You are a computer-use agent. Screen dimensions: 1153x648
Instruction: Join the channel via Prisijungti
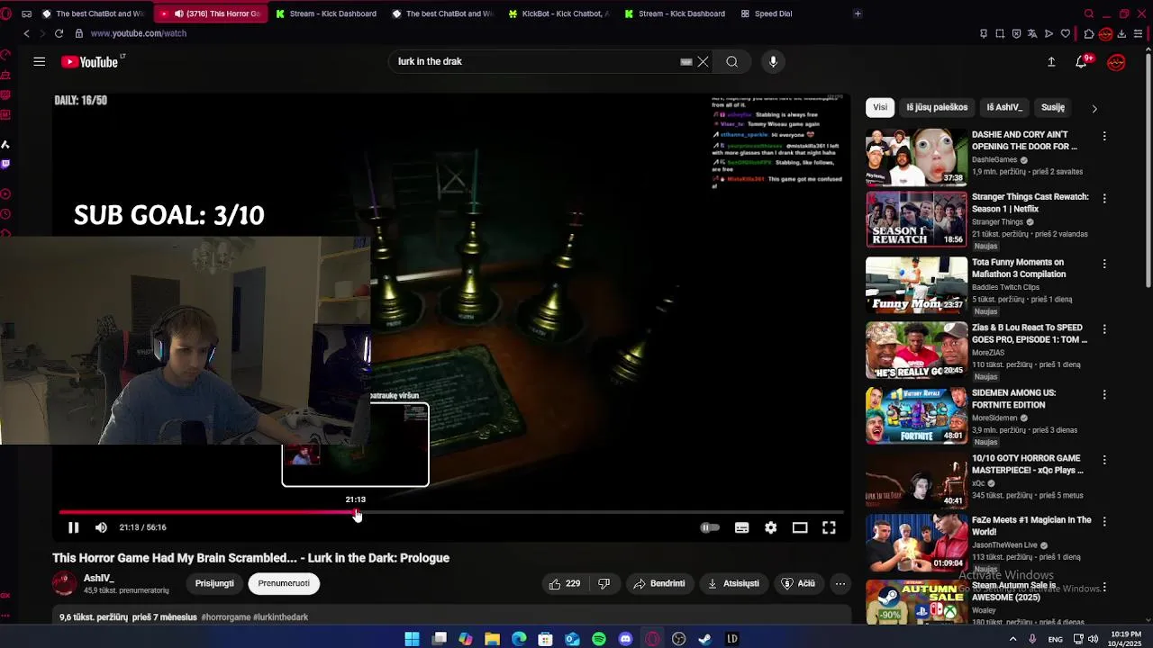click(214, 583)
